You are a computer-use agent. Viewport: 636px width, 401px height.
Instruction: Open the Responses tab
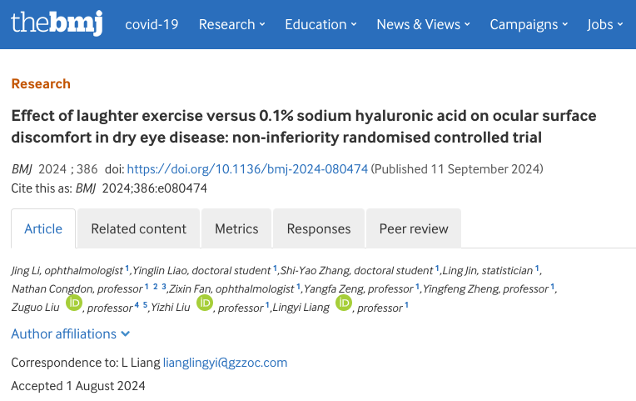click(319, 228)
